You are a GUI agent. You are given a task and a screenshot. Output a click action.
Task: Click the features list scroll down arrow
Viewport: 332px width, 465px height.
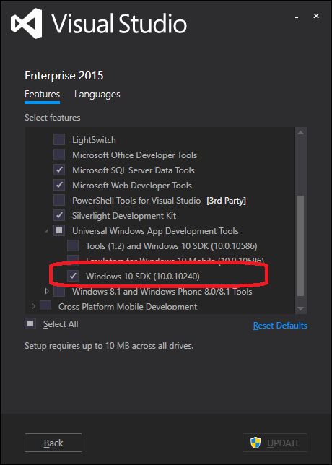click(300, 309)
